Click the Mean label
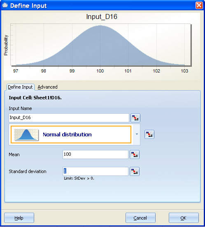205x227 pixels. coord(14,154)
